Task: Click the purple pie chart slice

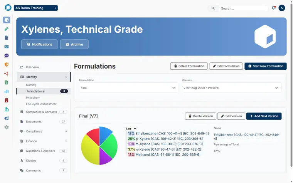Action: [104, 157]
